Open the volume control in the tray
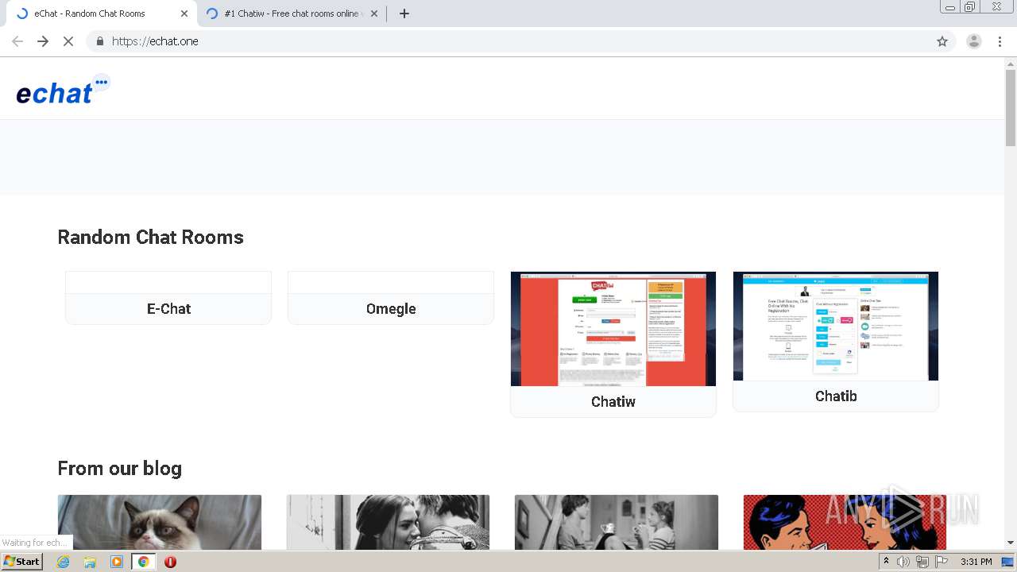This screenshot has height=572, width=1017. coord(903,562)
